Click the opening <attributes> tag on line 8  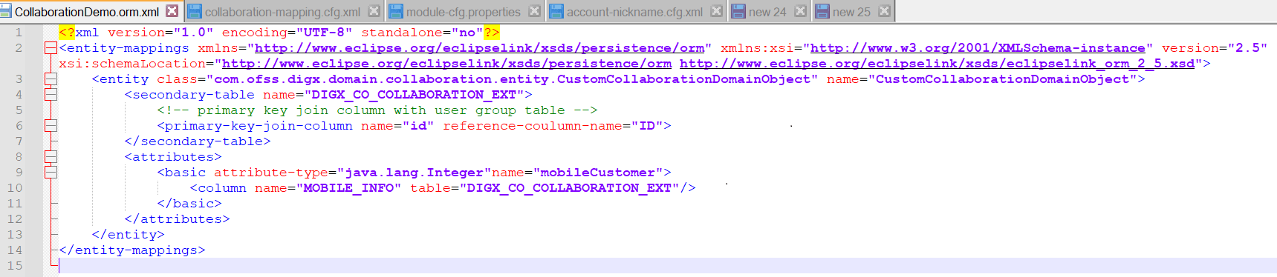point(173,157)
